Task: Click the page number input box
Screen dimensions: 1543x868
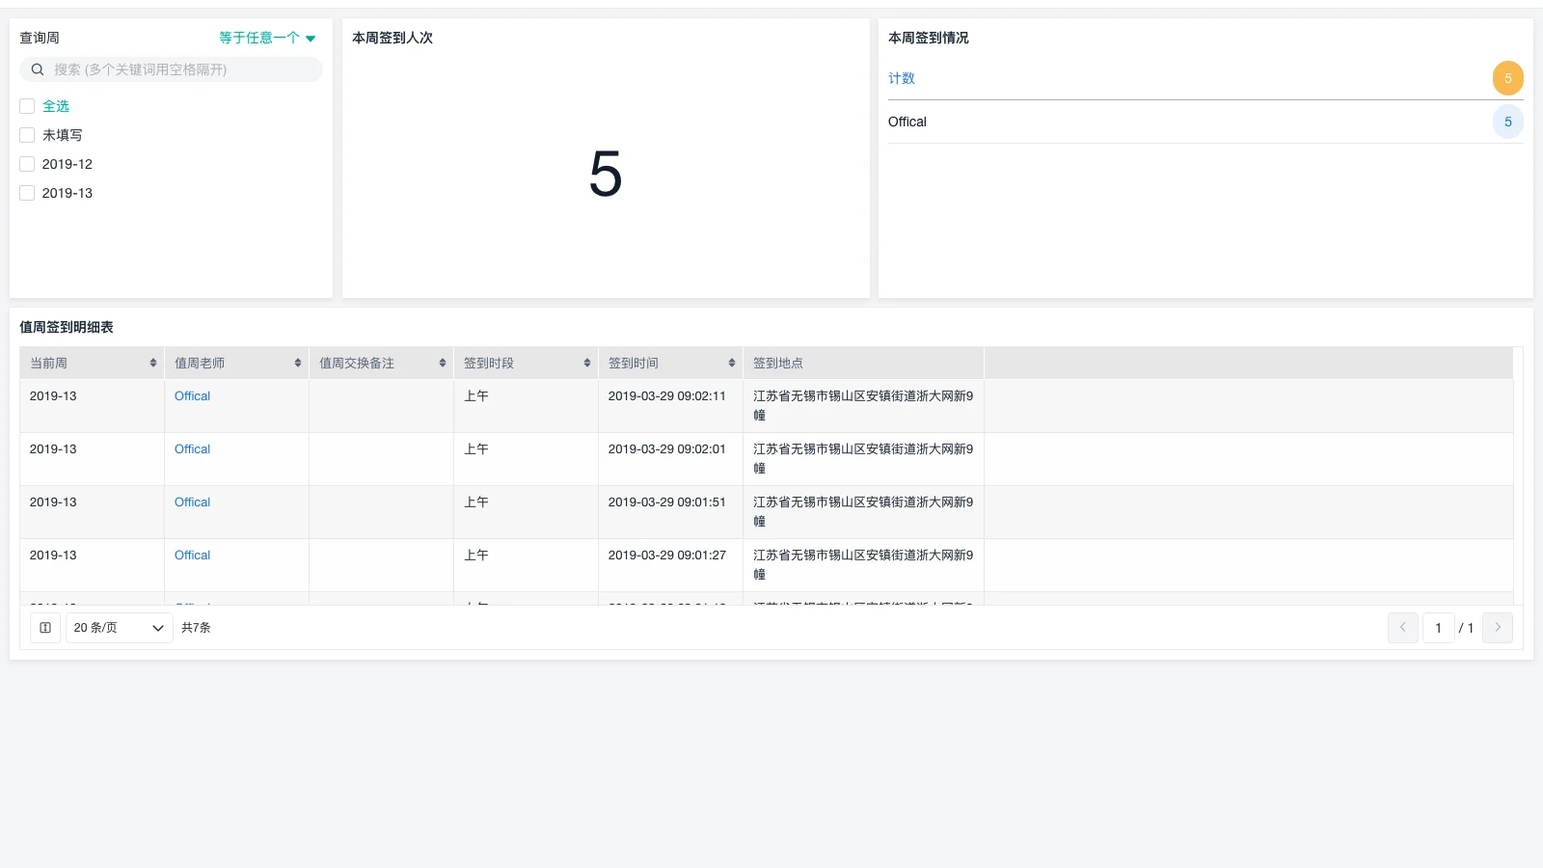Action: click(1438, 628)
